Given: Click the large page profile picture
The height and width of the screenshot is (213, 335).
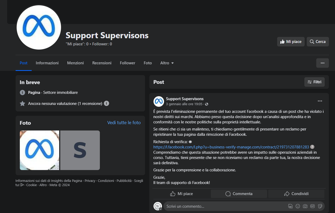Looking at the screenshot, I should point(39,27).
